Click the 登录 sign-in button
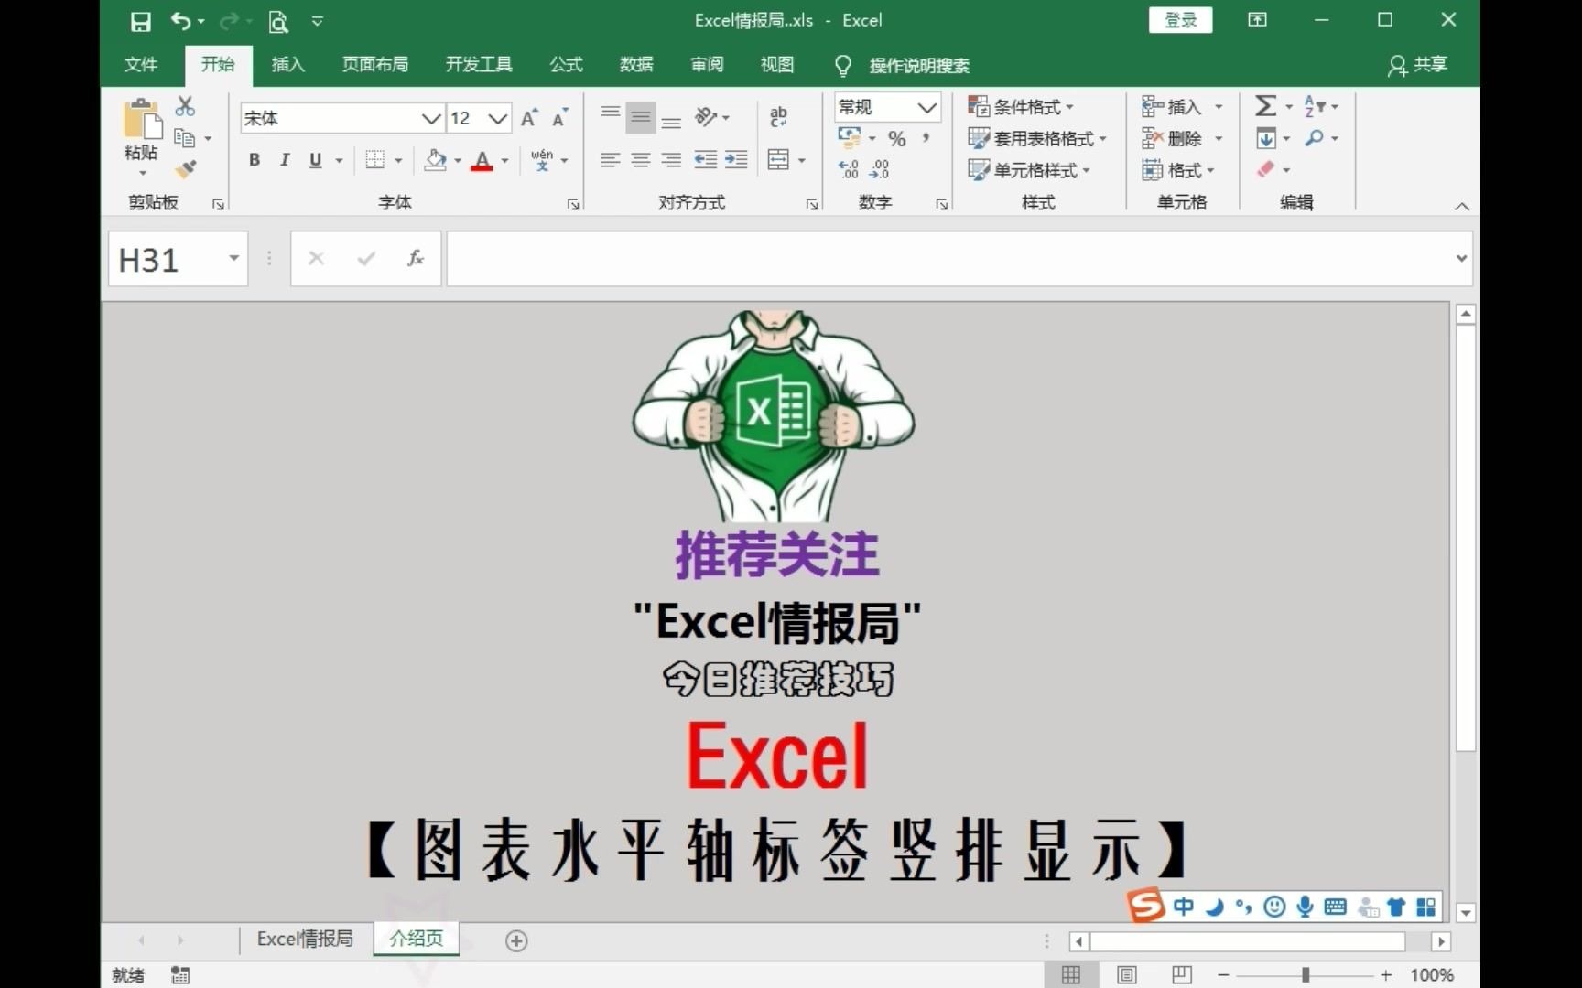This screenshot has width=1582, height=988. click(1181, 20)
